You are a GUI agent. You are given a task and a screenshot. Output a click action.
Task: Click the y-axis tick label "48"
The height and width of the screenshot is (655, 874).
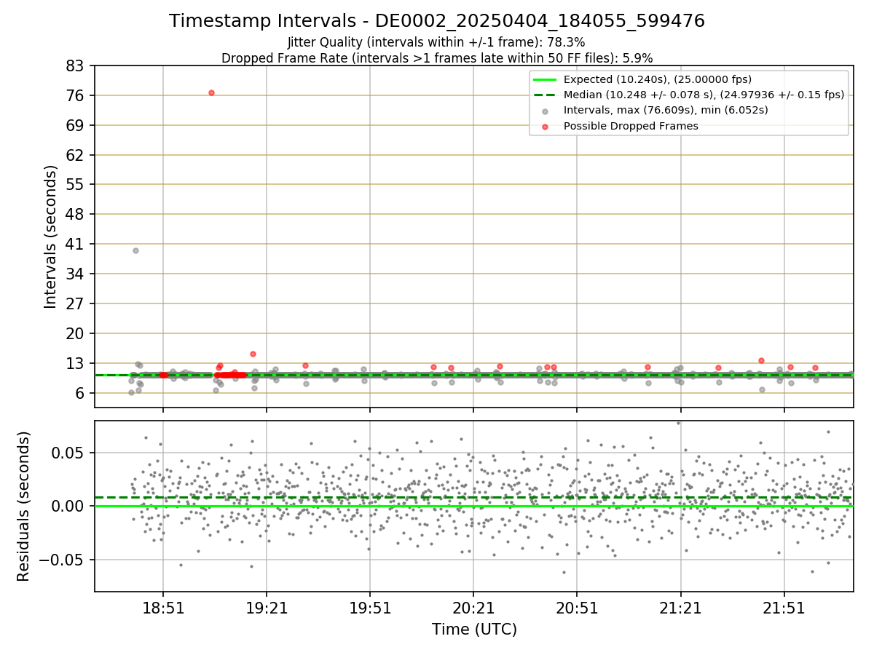point(76,215)
